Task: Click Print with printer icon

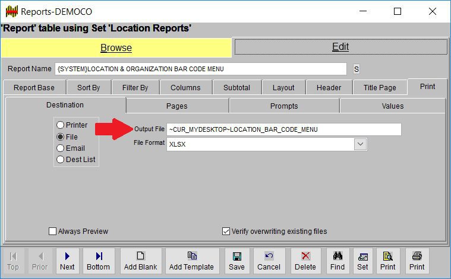Action: (417, 261)
